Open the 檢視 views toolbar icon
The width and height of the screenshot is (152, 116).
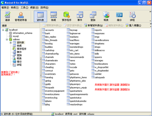[x=53, y=16]
